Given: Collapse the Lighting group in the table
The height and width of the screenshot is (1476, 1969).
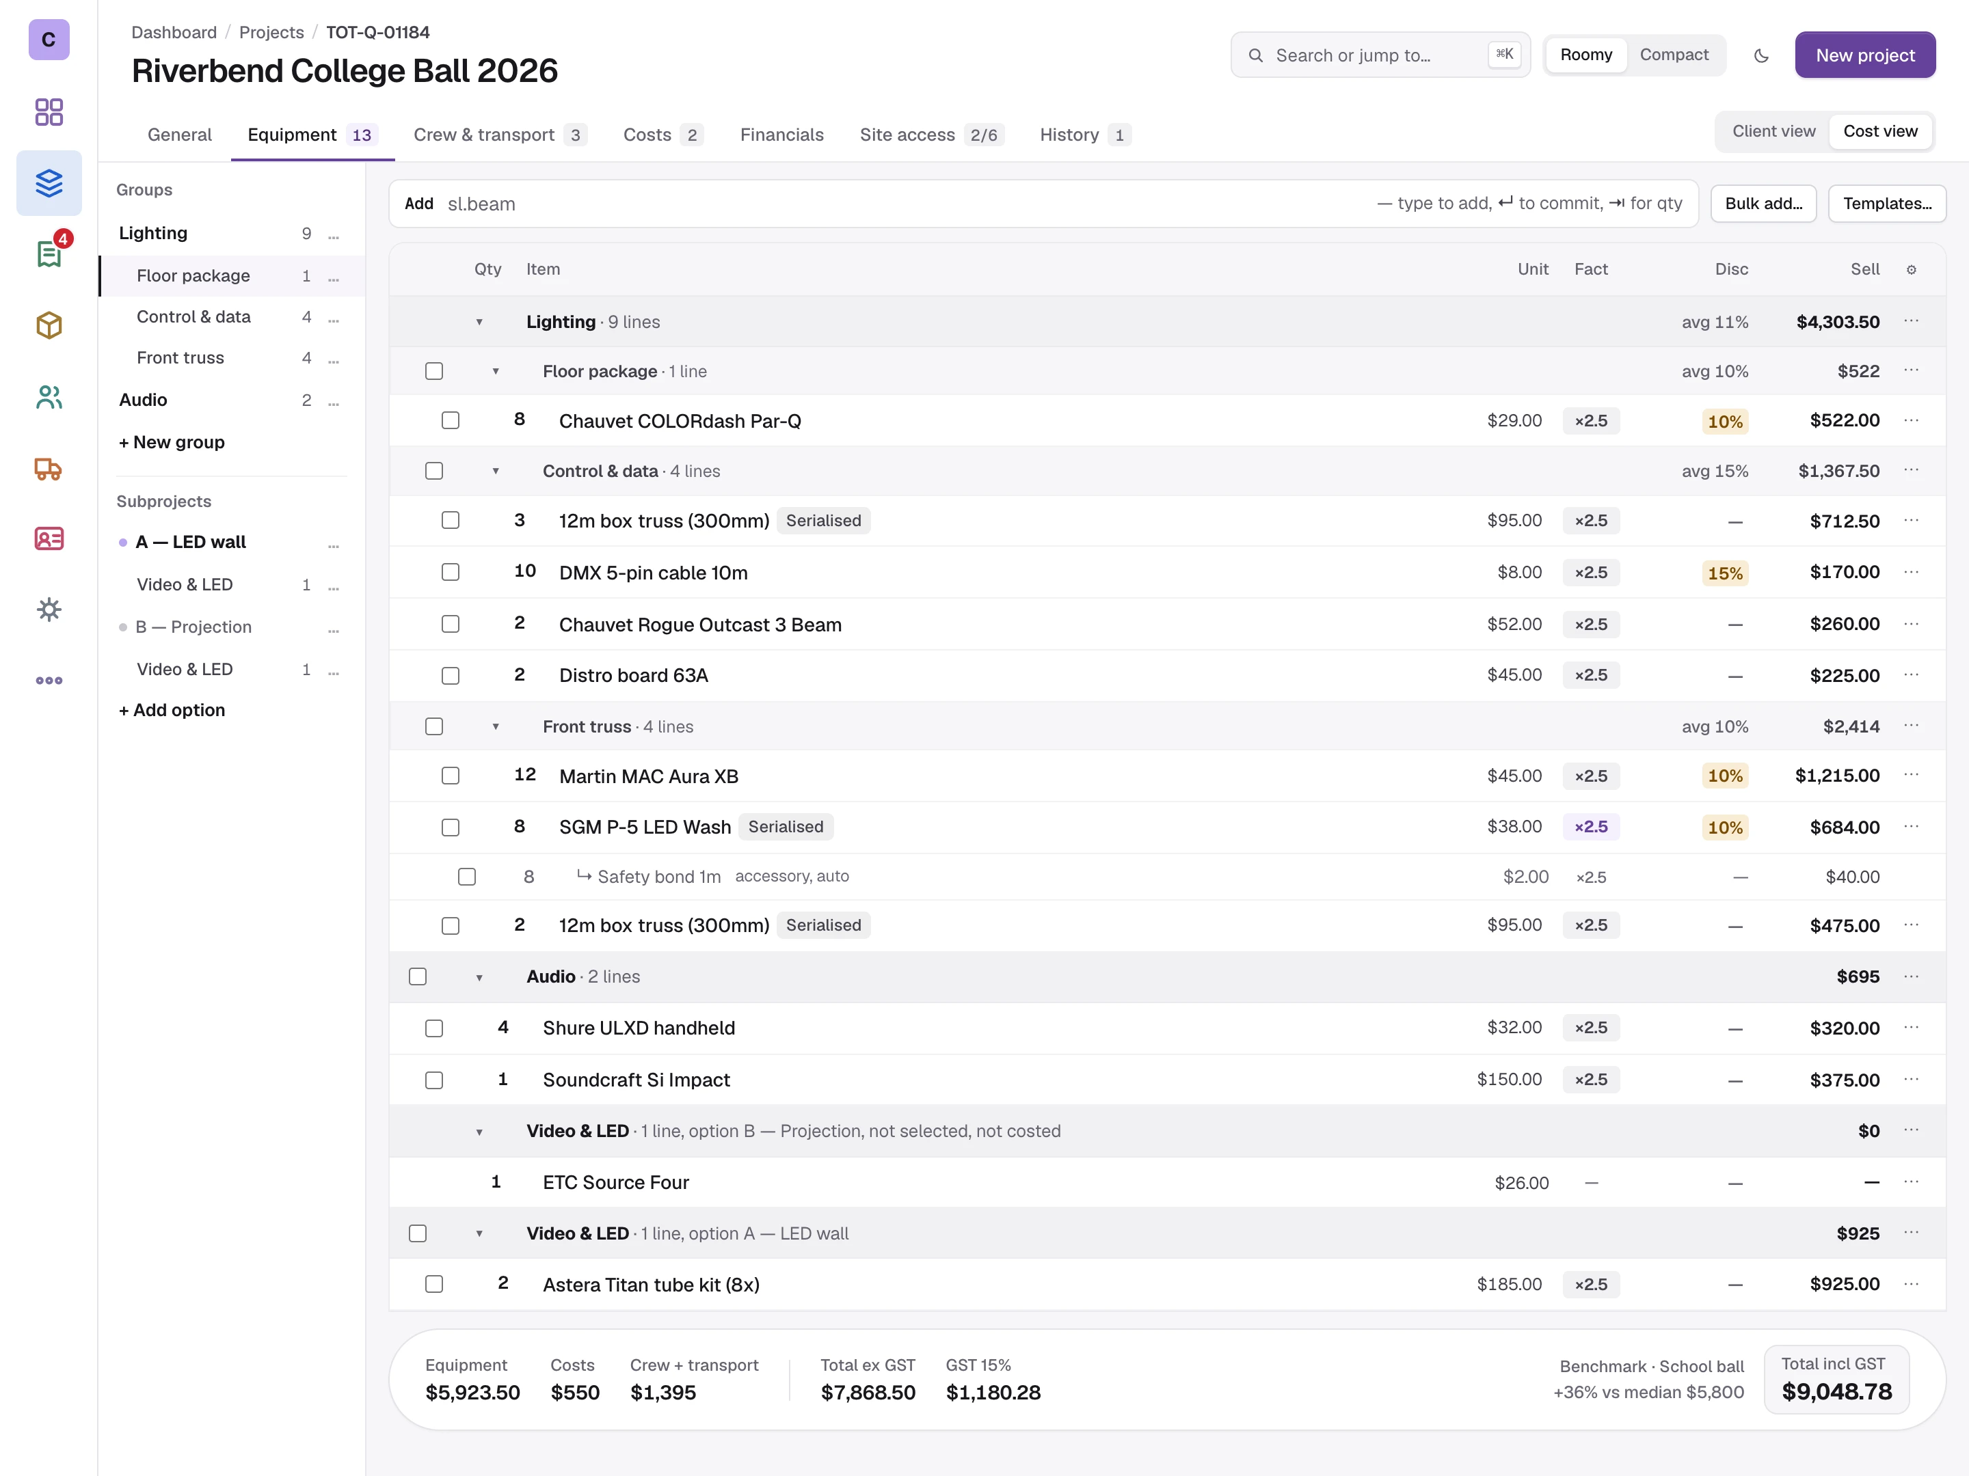Looking at the screenshot, I should coord(479,322).
